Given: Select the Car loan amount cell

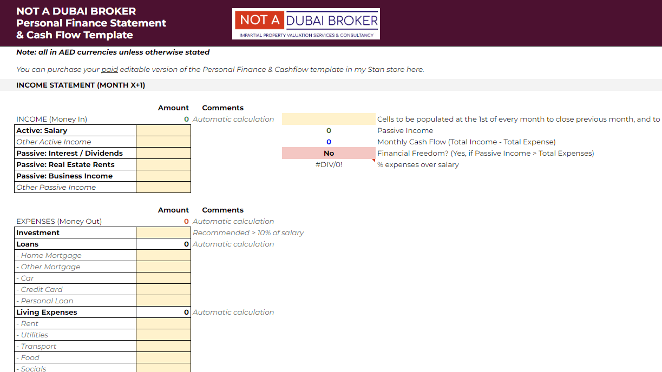Looking at the screenshot, I should pyautogui.click(x=163, y=278).
